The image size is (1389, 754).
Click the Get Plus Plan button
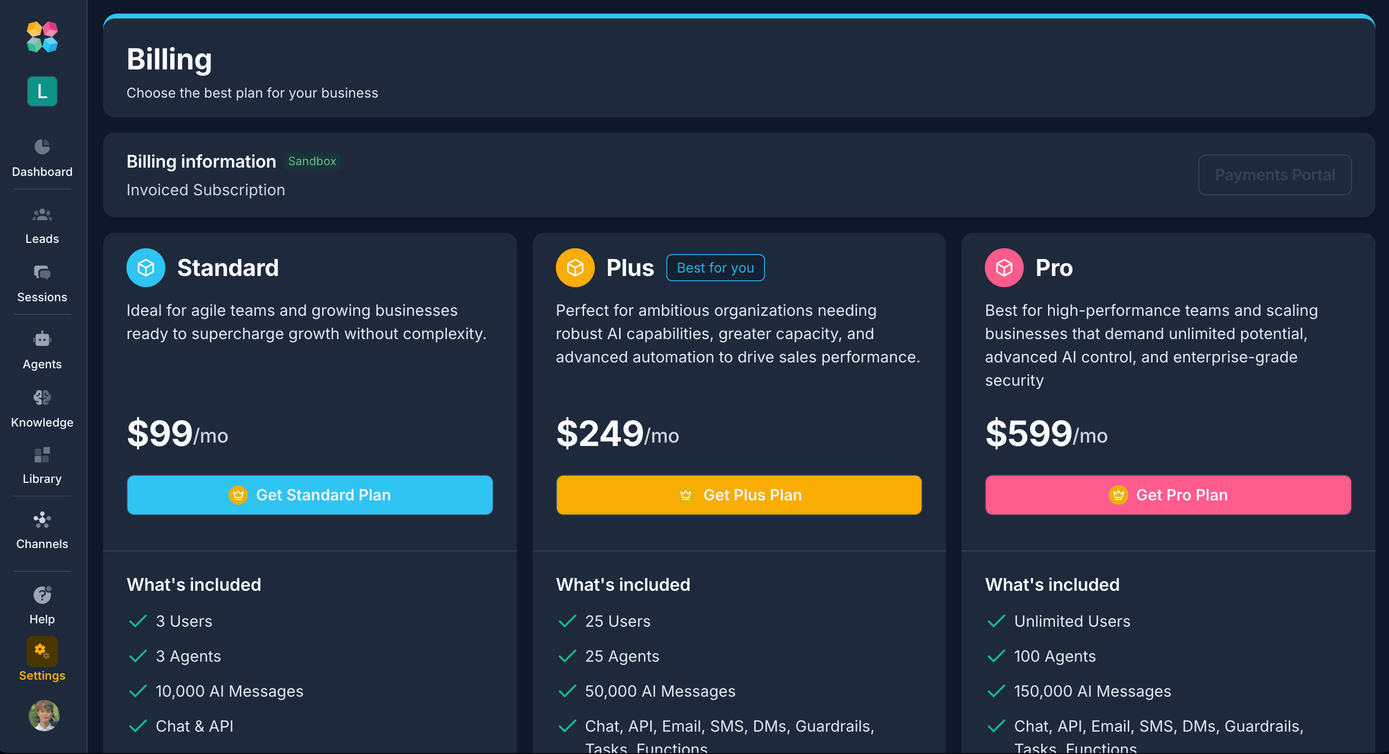coord(739,495)
